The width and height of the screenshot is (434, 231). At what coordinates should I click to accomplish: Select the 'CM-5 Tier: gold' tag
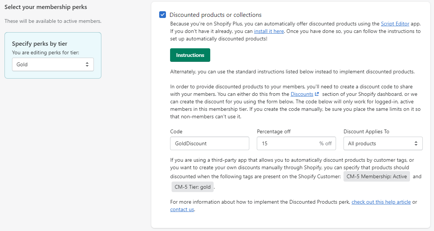point(193,187)
